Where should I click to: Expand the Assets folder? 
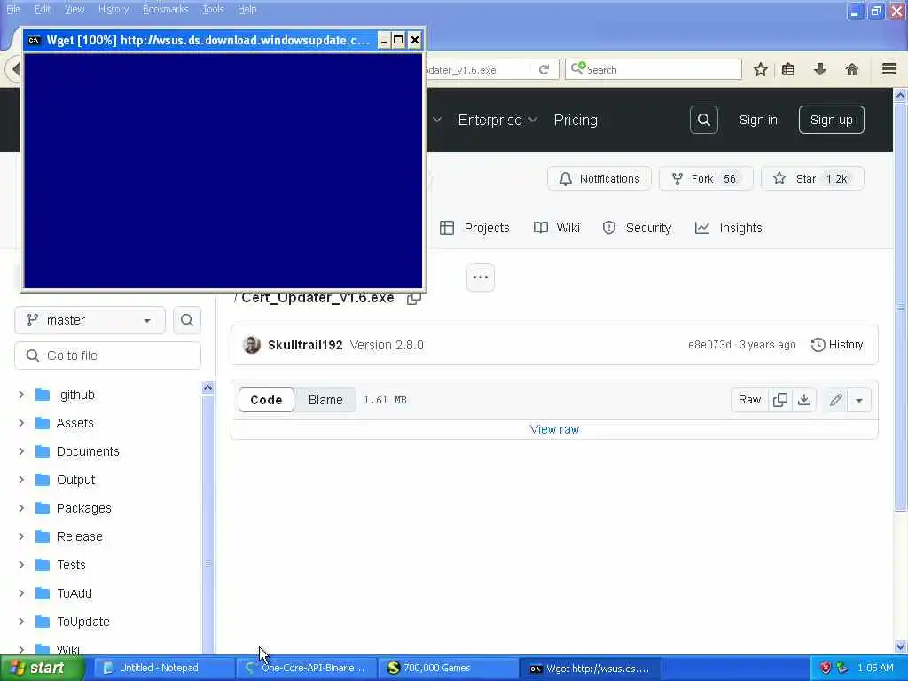tap(21, 423)
